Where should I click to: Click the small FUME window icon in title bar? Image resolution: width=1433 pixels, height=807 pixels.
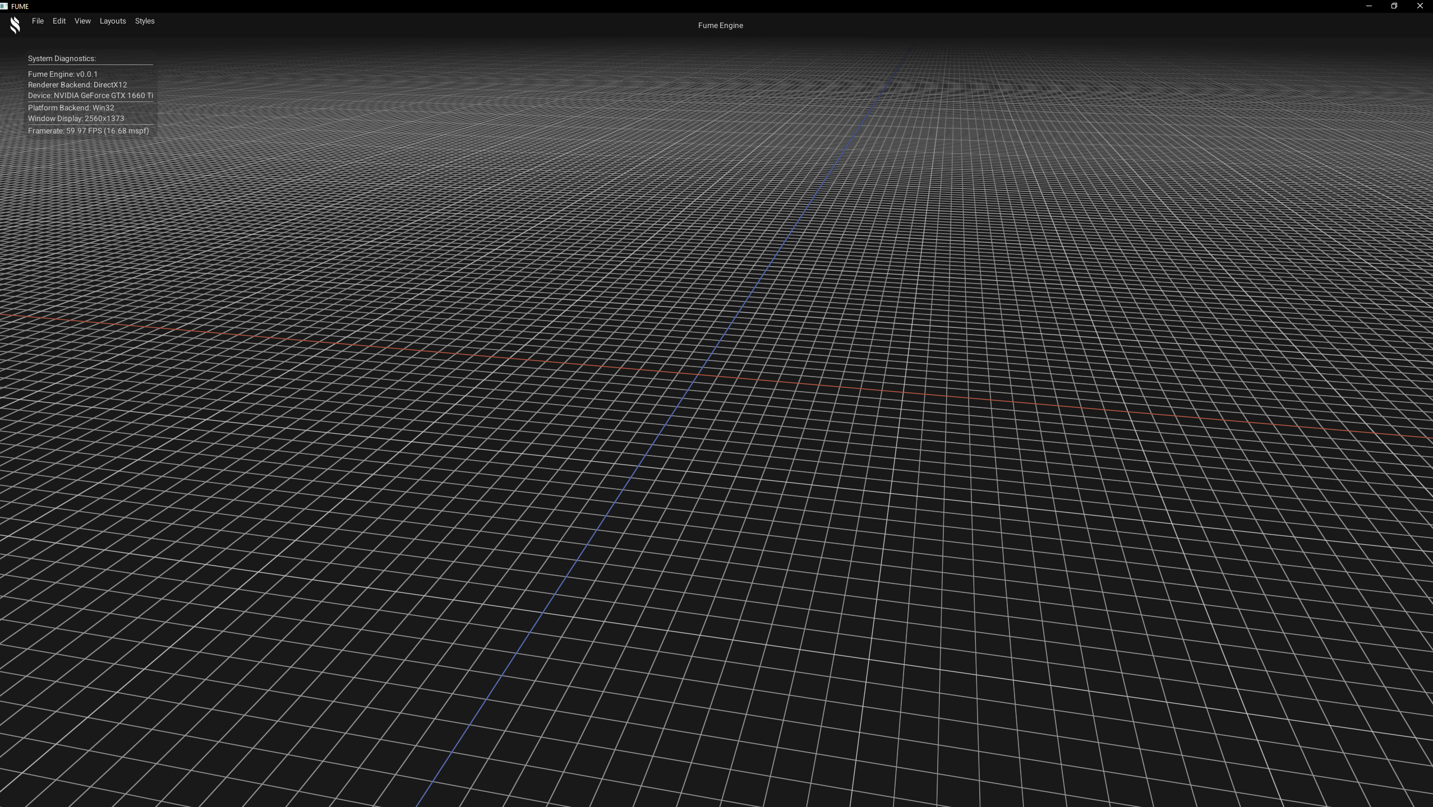click(x=4, y=6)
